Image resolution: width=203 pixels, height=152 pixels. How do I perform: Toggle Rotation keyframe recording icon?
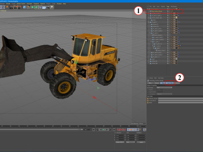pyautogui.click(x=134, y=130)
